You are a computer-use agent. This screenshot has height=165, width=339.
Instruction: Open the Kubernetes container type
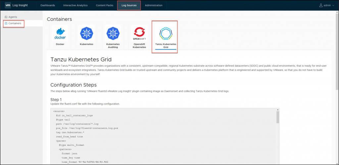pos(86,34)
